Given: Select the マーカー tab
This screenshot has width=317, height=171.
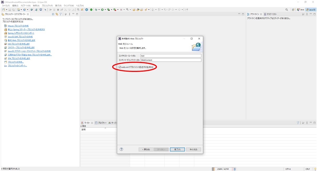Looking at the screenshot, I should tap(87, 123).
